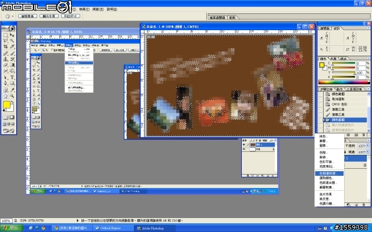This screenshot has width=372, height=232.
Task: Click yellow foreground color swatch in toolbox
Action: pyautogui.click(x=6, y=105)
